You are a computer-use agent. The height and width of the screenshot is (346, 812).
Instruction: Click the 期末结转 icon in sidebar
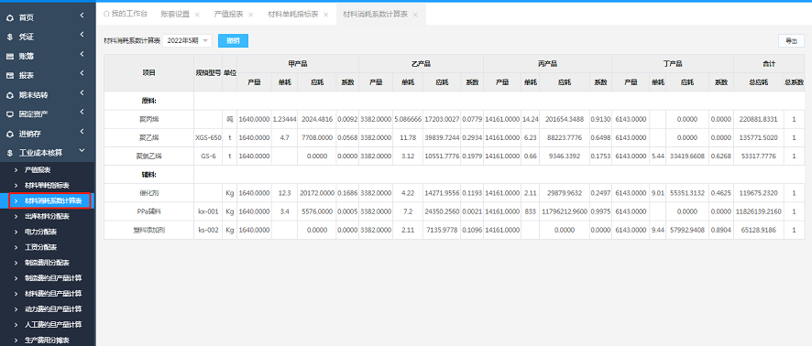10,96
